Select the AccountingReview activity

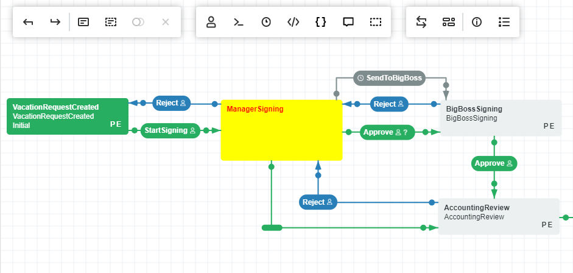click(499, 216)
